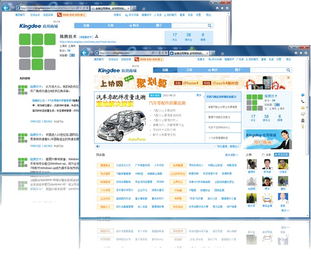Click 更多 link in featured article panel

(199, 95)
